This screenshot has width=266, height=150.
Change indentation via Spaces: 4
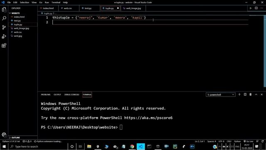212,141
